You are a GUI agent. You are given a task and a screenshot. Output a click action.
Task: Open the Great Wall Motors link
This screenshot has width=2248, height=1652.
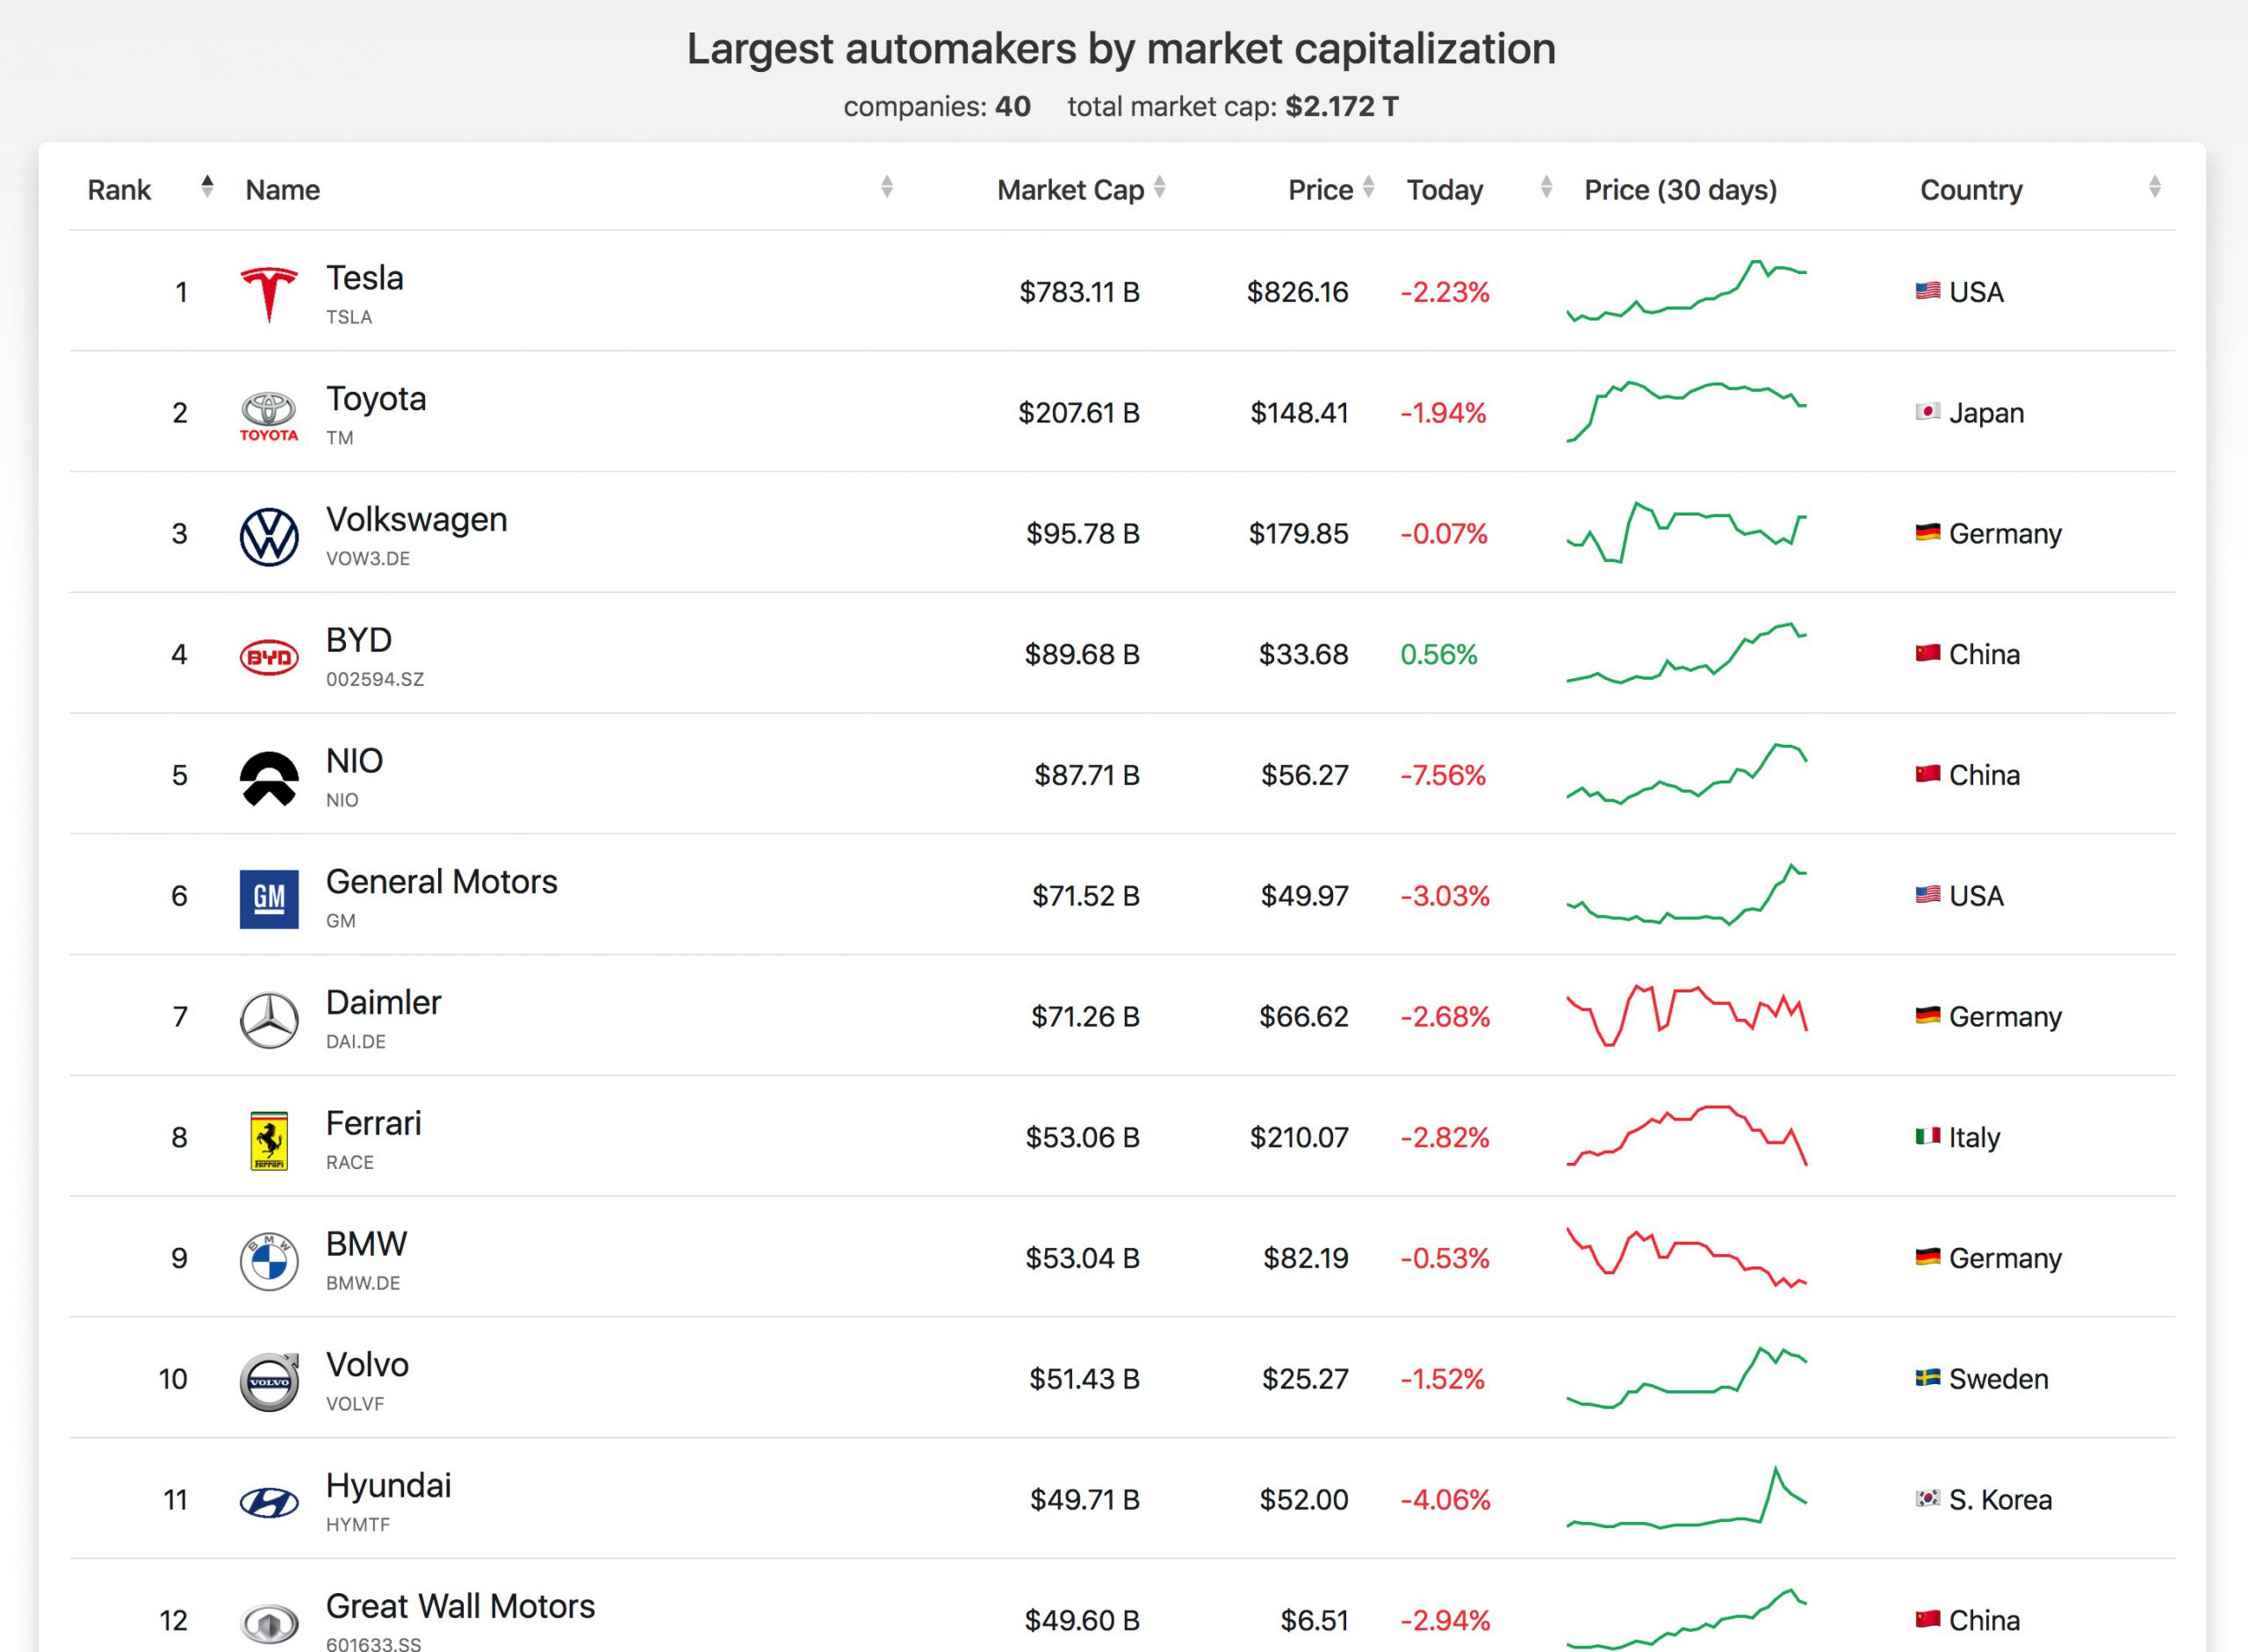pyautogui.click(x=461, y=1606)
